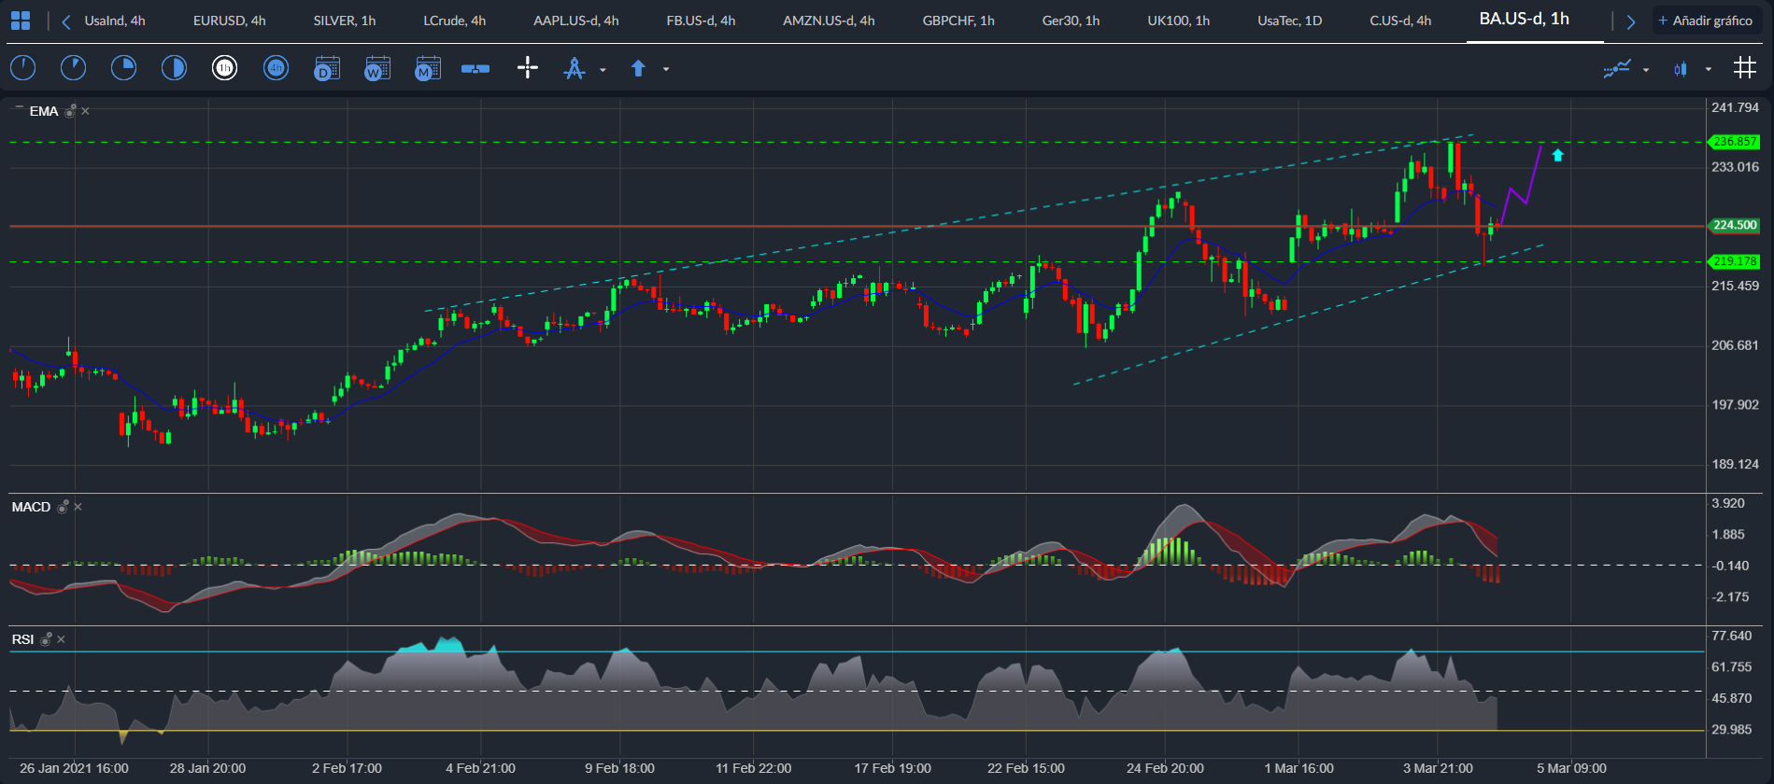Screen dimensions: 1774x784
Task: Select the 5-minute timeframe clock icon
Action: tap(73, 67)
